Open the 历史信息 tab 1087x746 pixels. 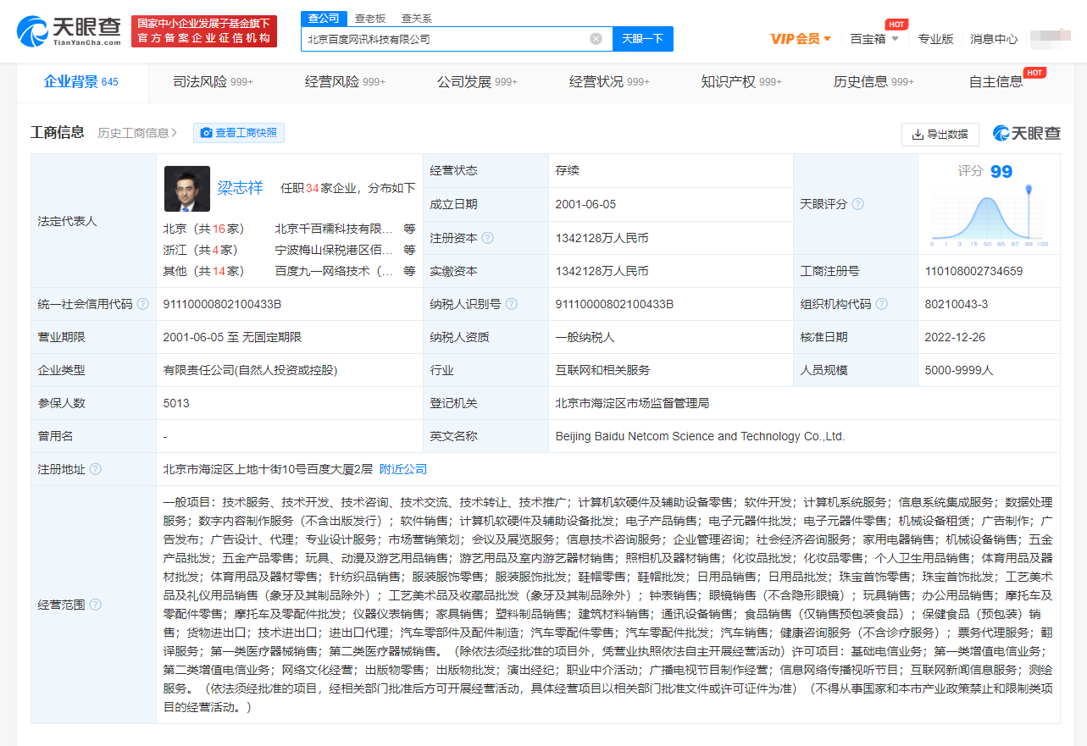pos(873,82)
